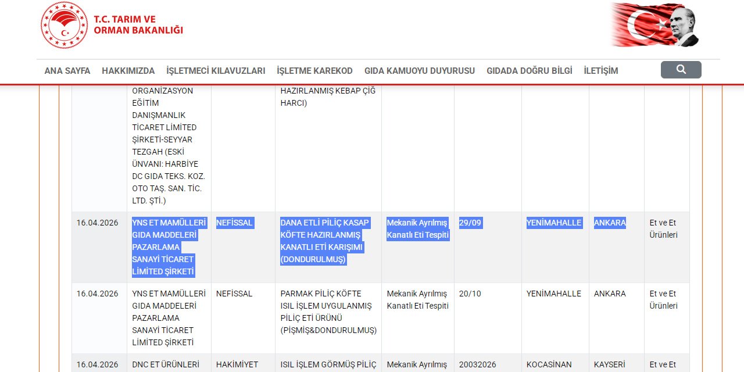Click T.C. Tarım ve Orman Bakanlığı title
This screenshot has width=744, height=372.
point(138,24)
